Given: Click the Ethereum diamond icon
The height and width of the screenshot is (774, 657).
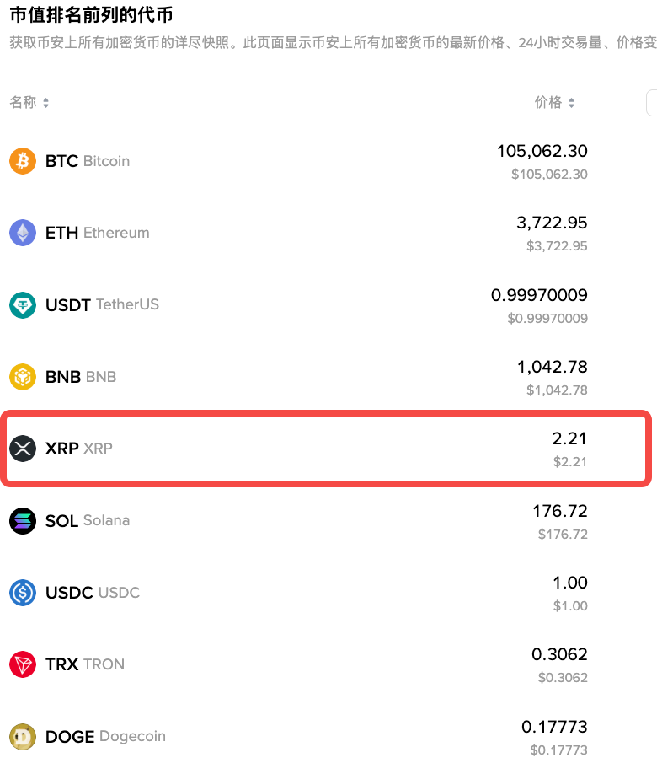Looking at the screenshot, I should (x=22, y=233).
